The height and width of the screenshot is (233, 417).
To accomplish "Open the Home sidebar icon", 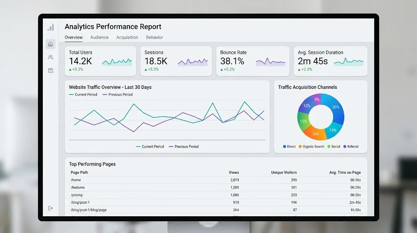I will 50,44.
